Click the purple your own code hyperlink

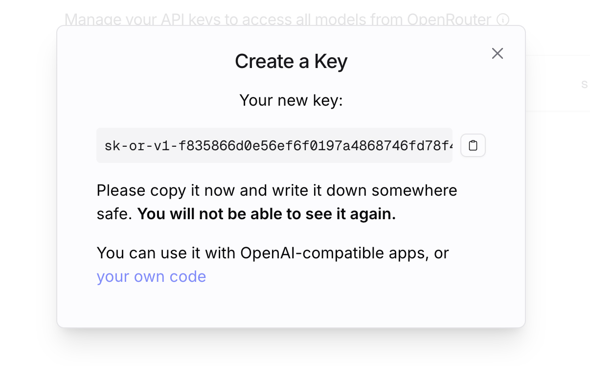click(x=152, y=276)
